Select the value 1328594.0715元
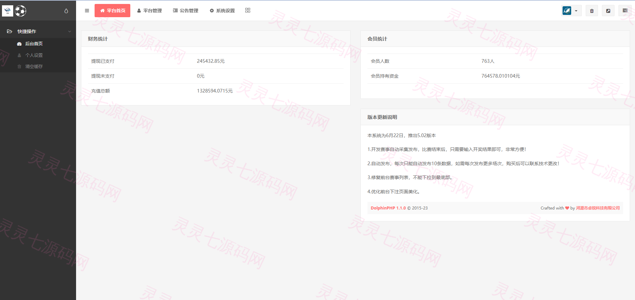This screenshot has width=635, height=300. [x=215, y=91]
